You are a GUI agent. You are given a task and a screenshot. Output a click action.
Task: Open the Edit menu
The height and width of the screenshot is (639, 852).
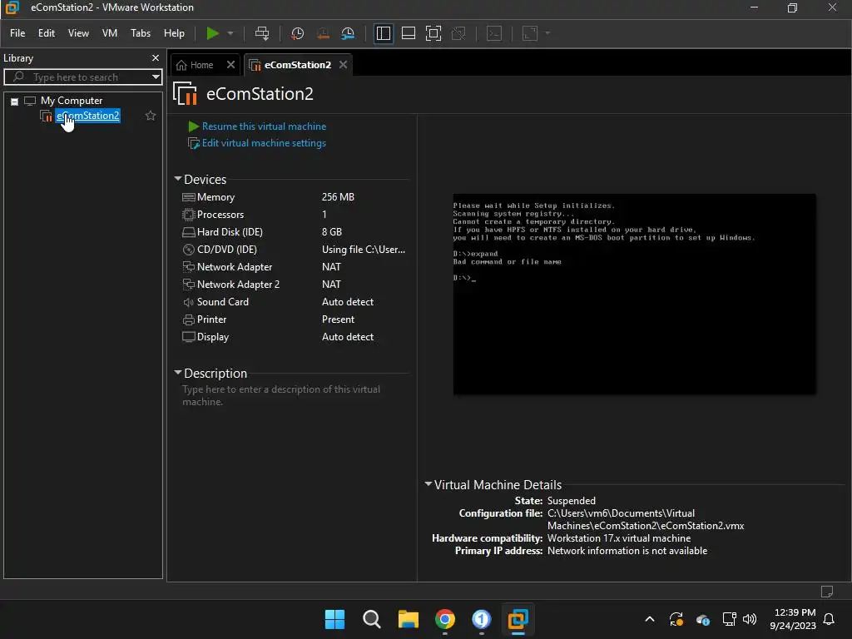[x=47, y=33]
